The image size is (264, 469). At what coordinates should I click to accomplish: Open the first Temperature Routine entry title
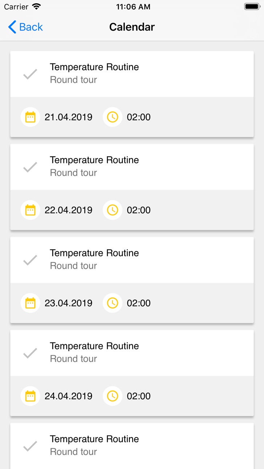coord(94,67)
